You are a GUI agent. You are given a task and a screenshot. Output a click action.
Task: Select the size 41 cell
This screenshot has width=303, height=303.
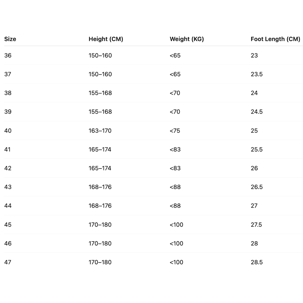[8, 150]
